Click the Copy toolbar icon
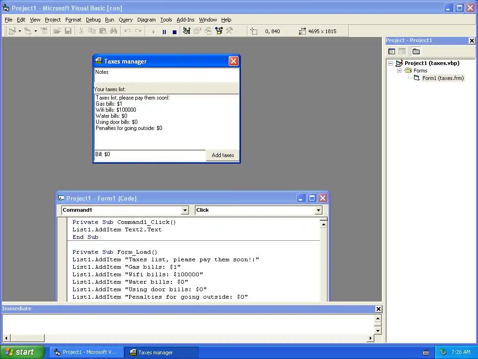The height and width of the screenshot is (359, 478). pos(92,31)
